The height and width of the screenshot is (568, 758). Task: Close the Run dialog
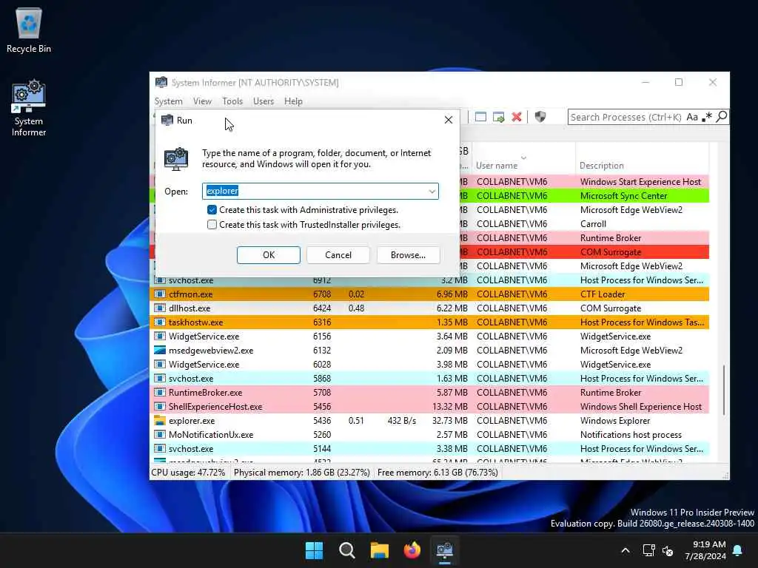(x=448, y=120)
